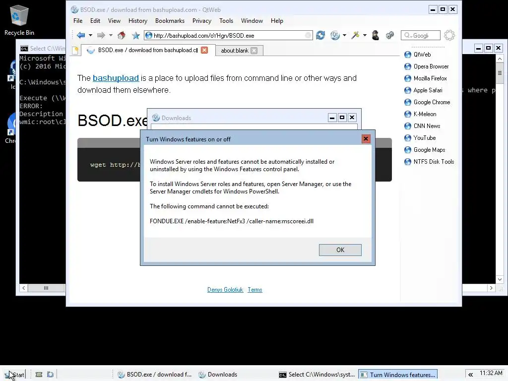Show hidden tray icons with the chevron
This screenshot has width=508, height=381.
[470, 375]
